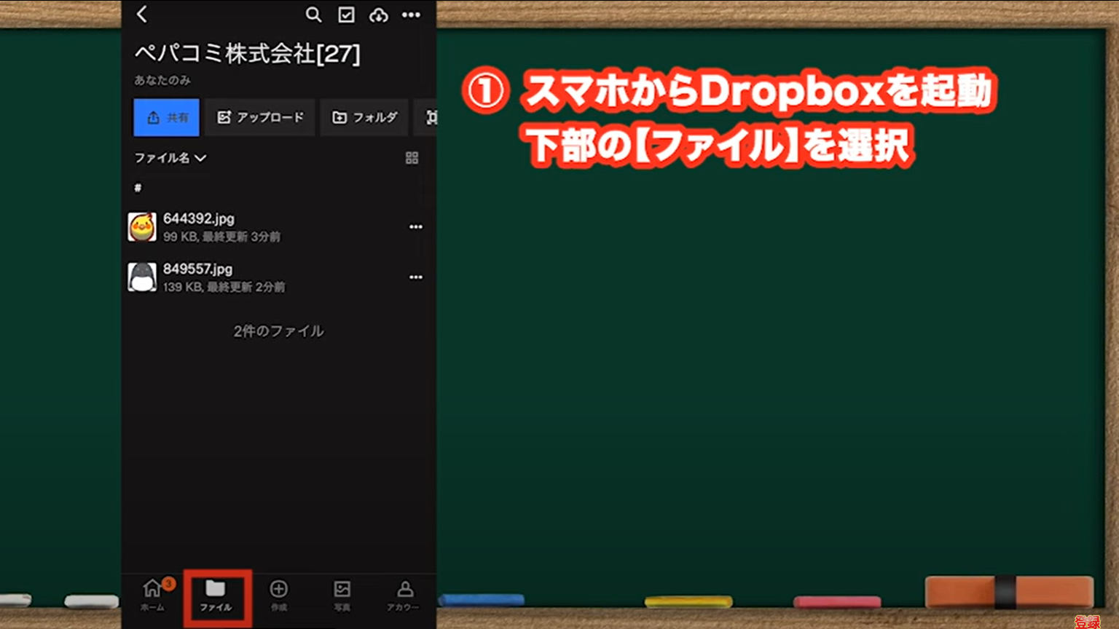
Task: Open search with the magnifier icon
Action: click(313, 15)
